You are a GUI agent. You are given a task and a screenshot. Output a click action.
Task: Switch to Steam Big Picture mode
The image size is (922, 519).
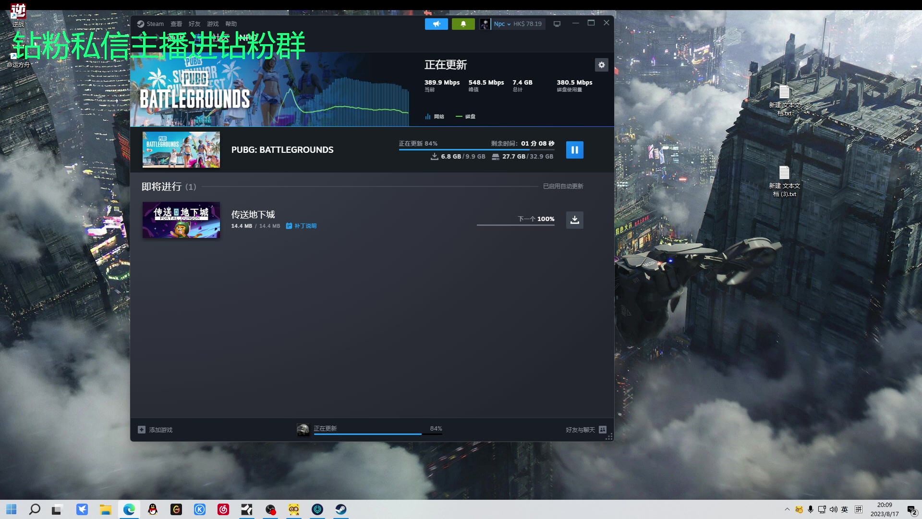click(x=557, y=24)
